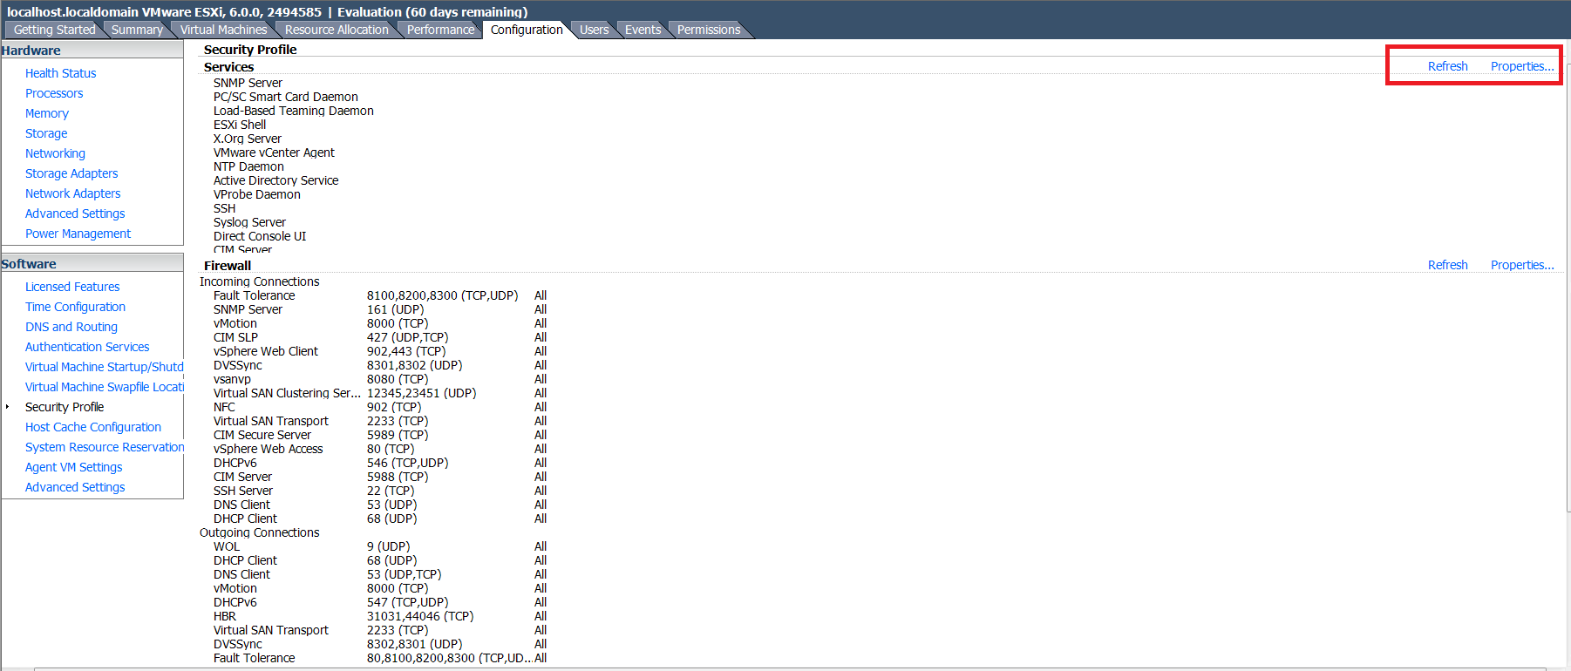Viewport: 1571px width, 671px height.
Task: Open the Users tab
Action: pos(594,30)
